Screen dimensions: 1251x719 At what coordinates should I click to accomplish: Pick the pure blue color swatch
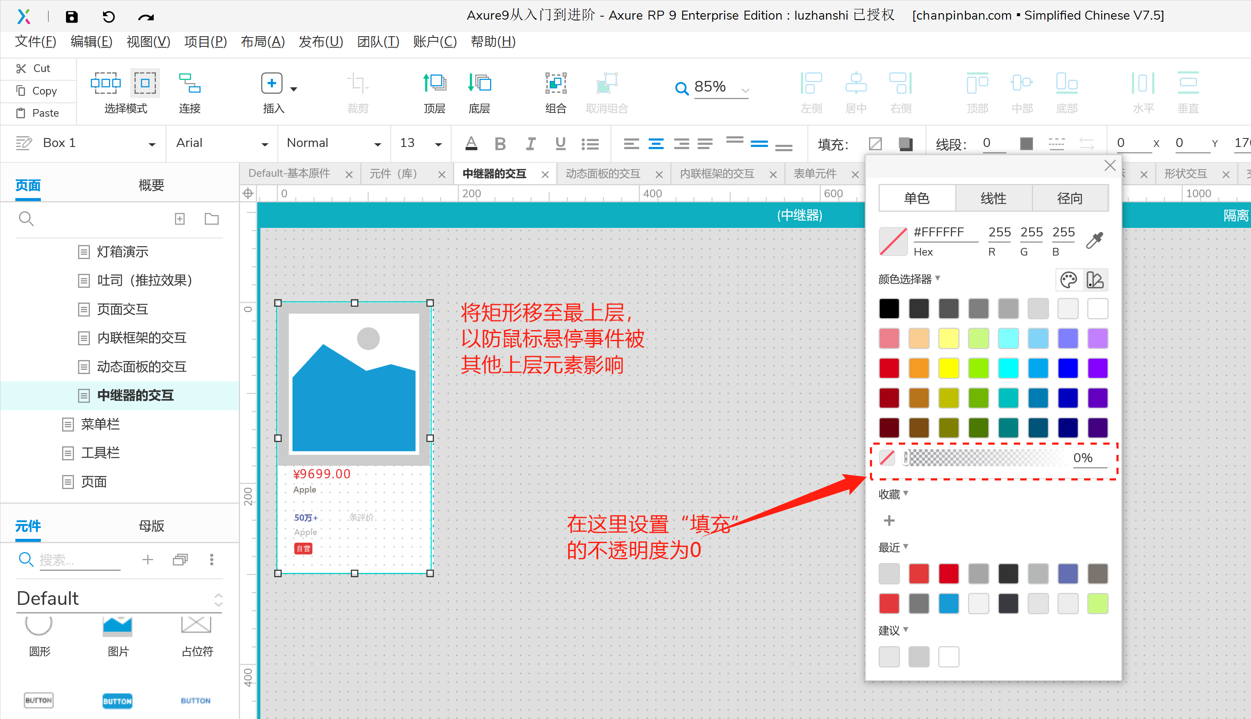click(1067, 368)
